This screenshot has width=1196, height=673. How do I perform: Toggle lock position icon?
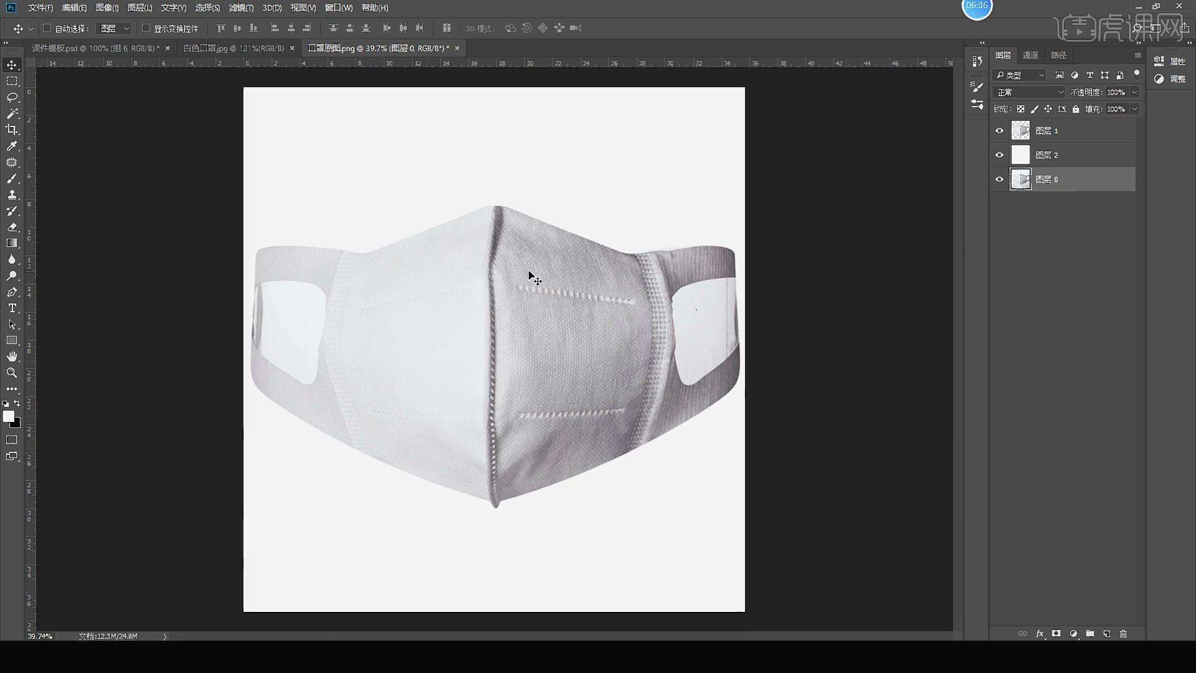1048,109
